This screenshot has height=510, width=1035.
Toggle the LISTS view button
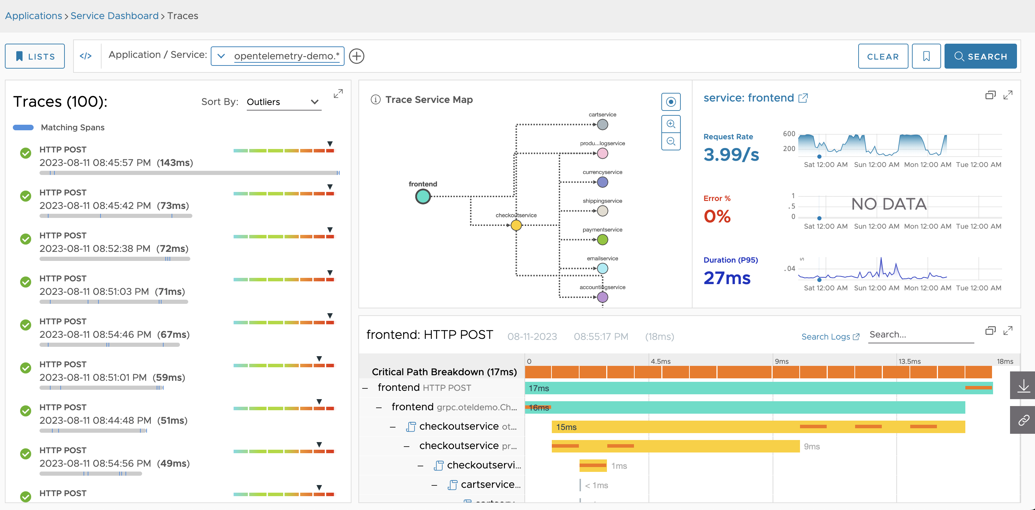coord(36,56)
